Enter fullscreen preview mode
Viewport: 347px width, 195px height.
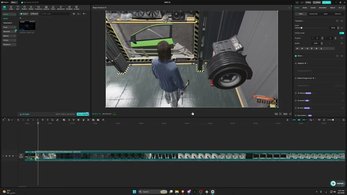[290, 114]
